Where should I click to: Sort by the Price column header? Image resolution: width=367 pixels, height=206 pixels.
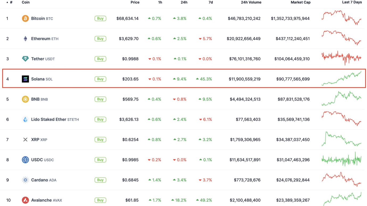pos(135,2)
